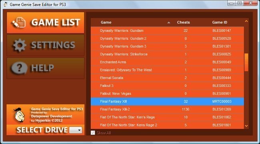The width and height of the screenshot is (260, 144).
Task: Maximize the Game Genie window
Action: (240, 3)
